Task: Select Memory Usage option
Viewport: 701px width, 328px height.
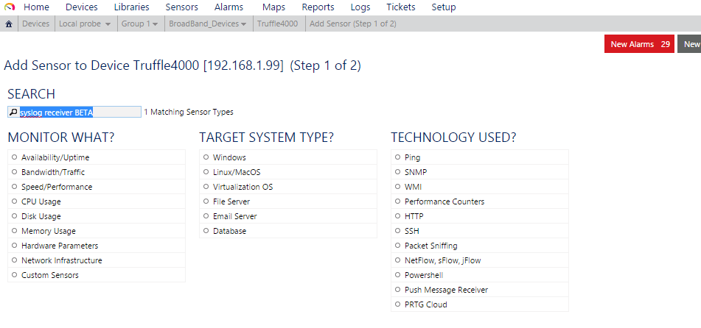Action: coord(97,231)
